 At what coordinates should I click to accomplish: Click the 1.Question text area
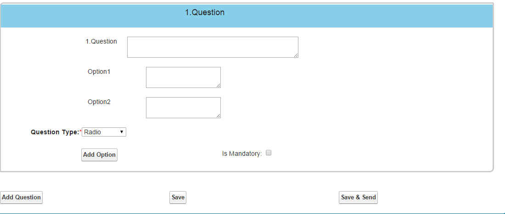[x=212, y=47]
